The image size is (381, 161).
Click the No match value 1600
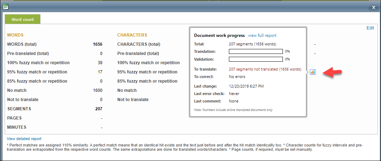(x=97, y=90)
